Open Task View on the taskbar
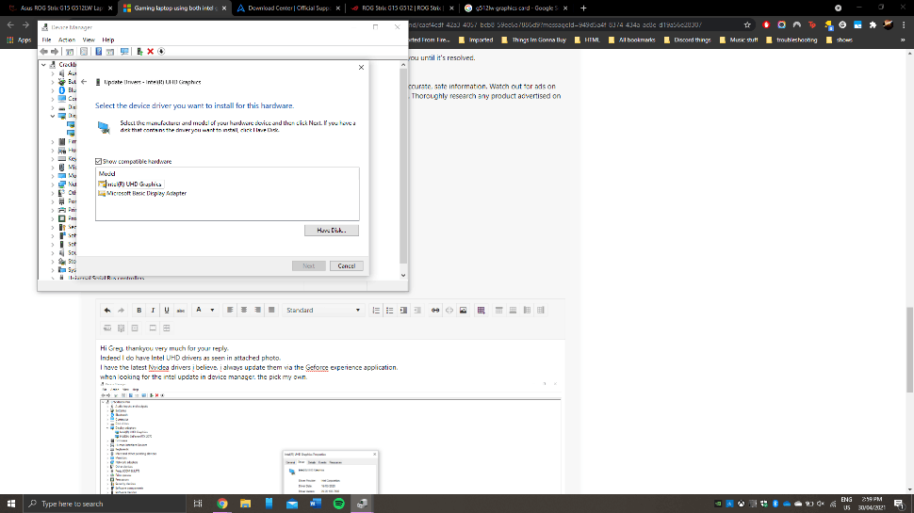Image resolution: width=914 pixels, height=513 pixels. click(198, 504)
